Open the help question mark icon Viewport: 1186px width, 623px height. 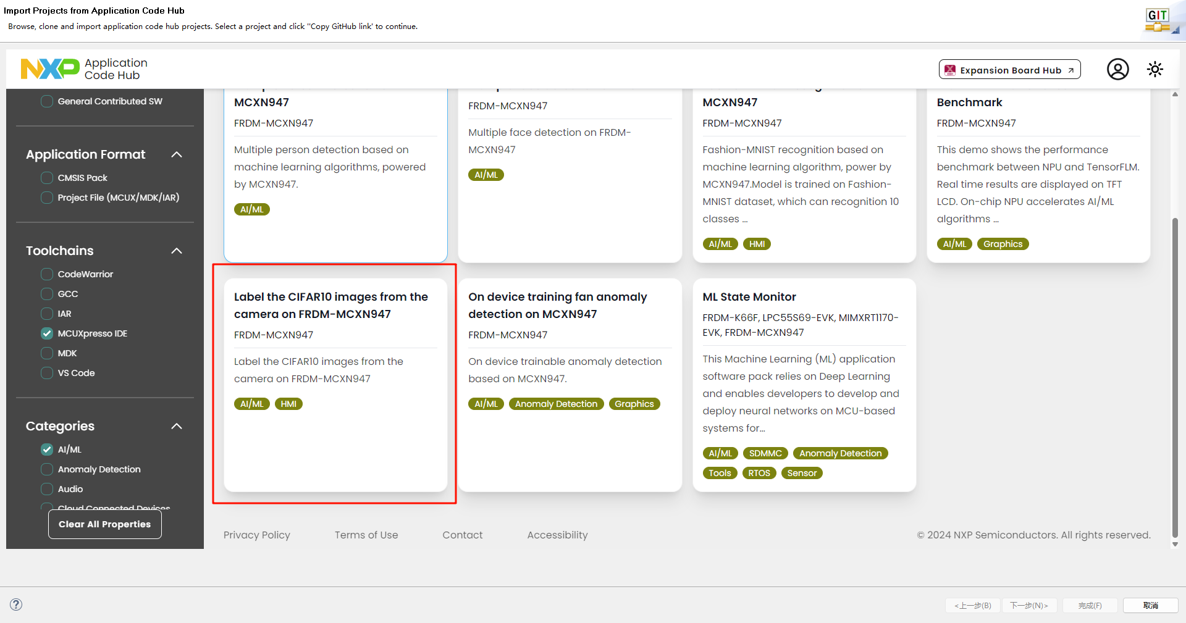[x=16, y=604]
